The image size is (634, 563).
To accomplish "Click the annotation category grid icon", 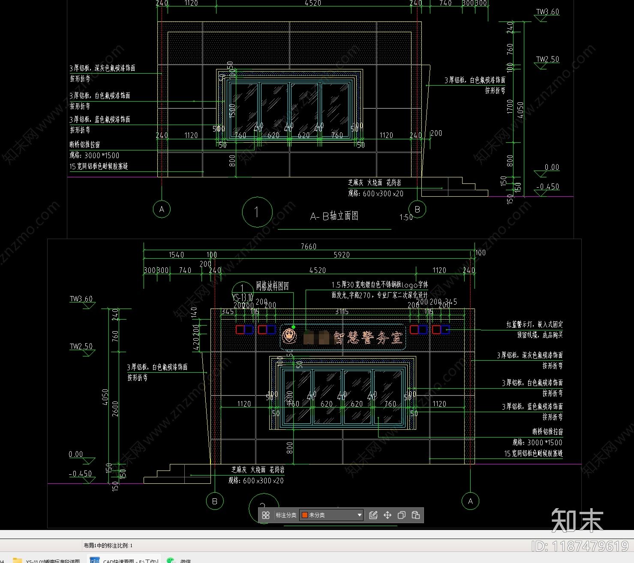I will [x=266, y=515].
